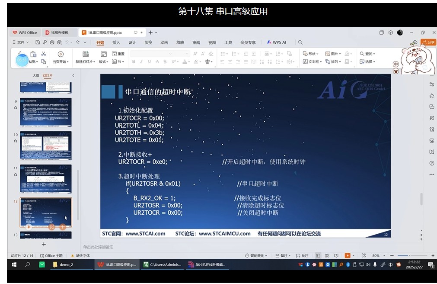Switch to the 插入 ribbon tab
The width and height of the screenshot is (437, 284).
[x=116, y=42]
